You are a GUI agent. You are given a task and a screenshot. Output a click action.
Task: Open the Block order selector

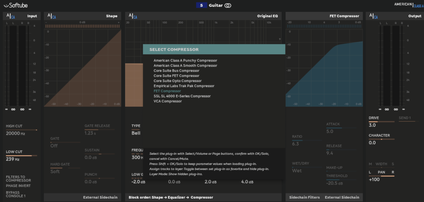pos(171,197)
